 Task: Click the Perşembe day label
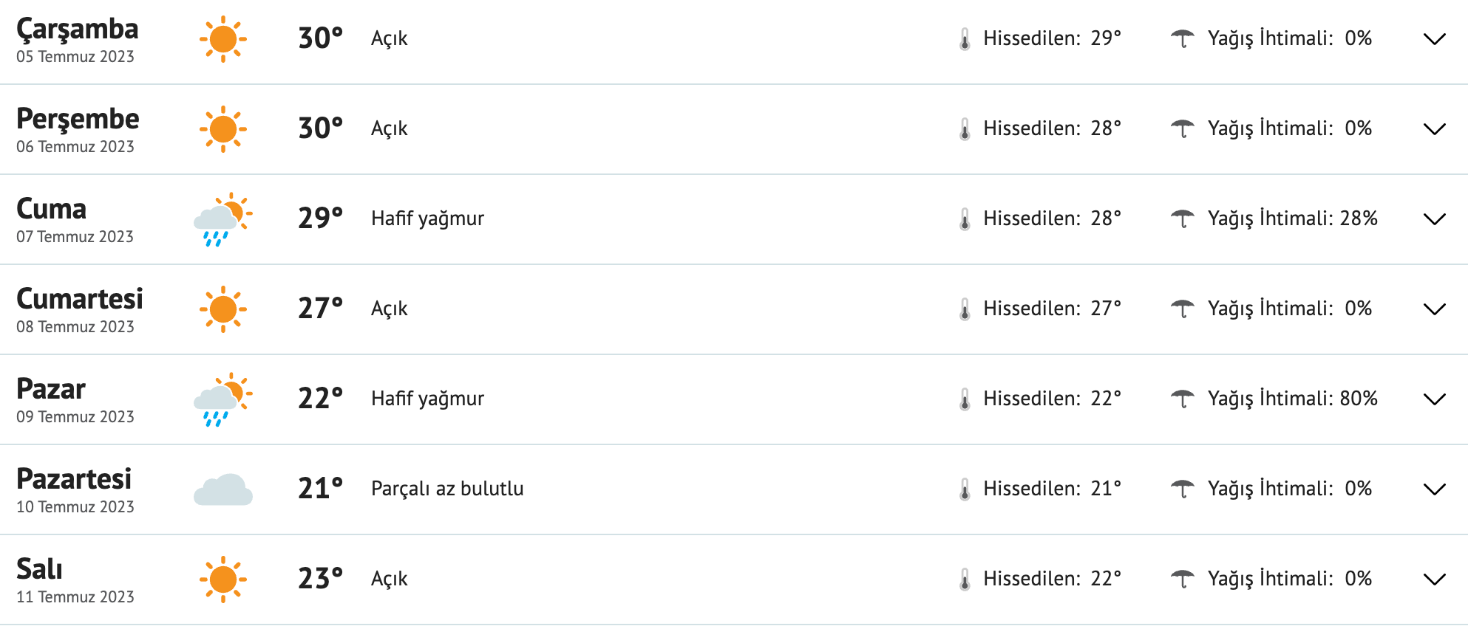(78, 119)
